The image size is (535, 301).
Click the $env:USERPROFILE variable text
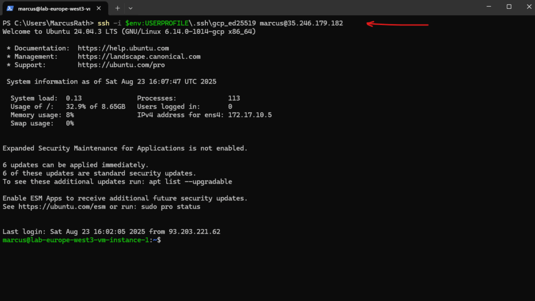(157, 23)
